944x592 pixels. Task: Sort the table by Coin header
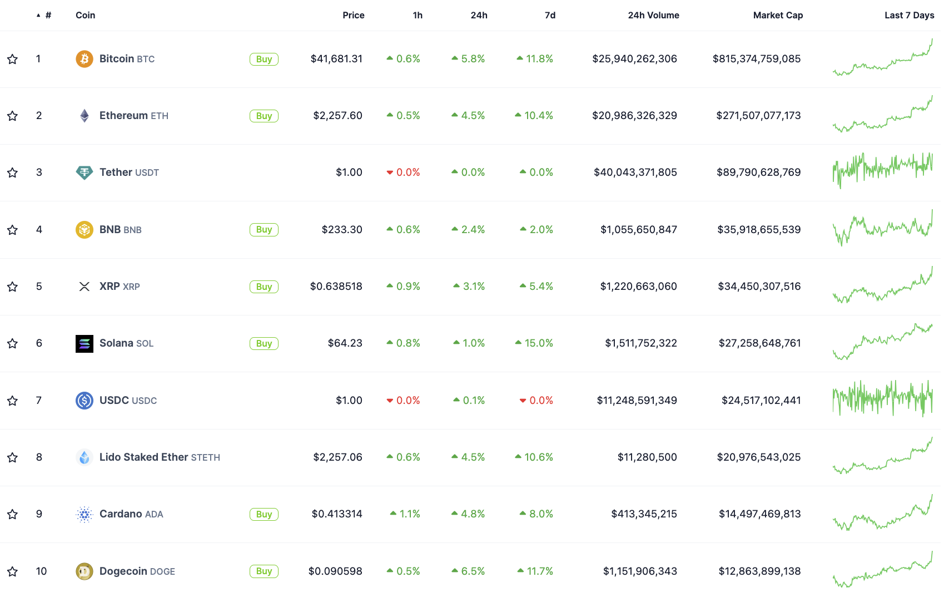(x=86, y=16)
